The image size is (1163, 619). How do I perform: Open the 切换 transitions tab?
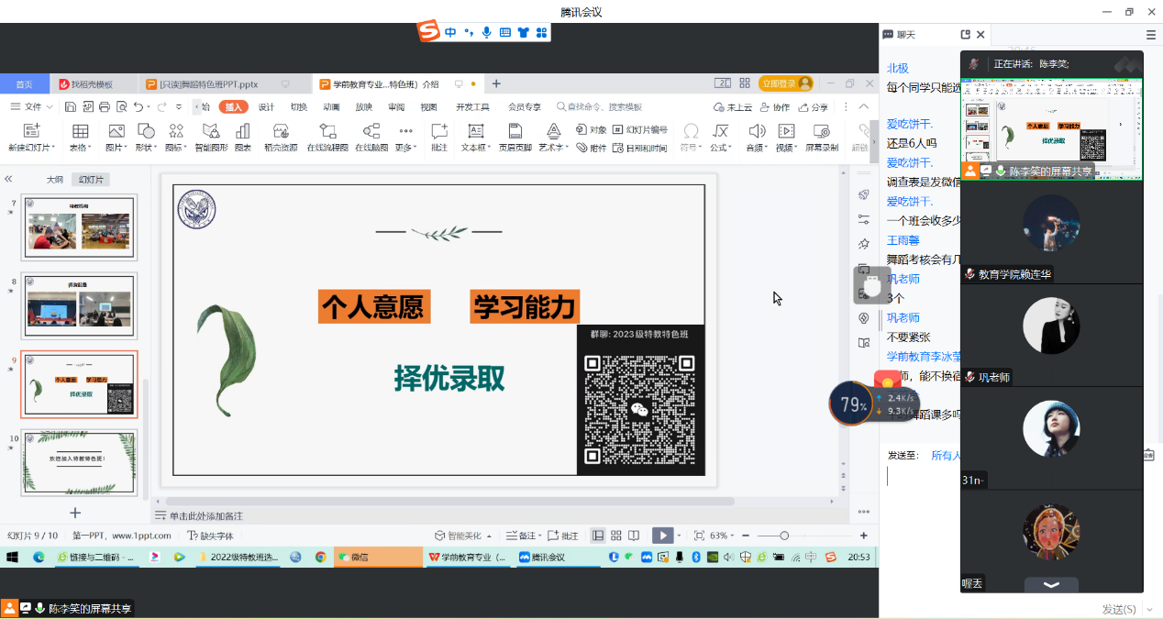click(x=299, y=107)
